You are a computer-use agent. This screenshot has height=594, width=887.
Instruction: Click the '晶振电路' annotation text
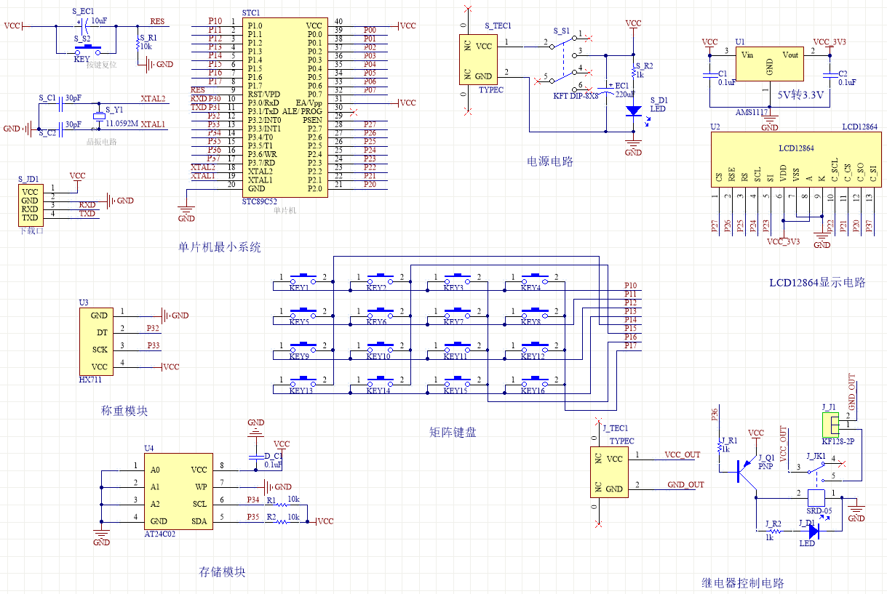tap(101, 142)
